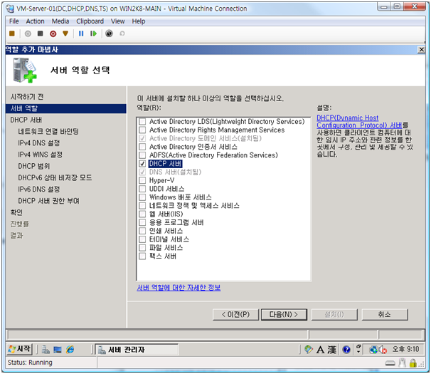
Task: Click the muted volume tray icon
Action: point(383,350)
